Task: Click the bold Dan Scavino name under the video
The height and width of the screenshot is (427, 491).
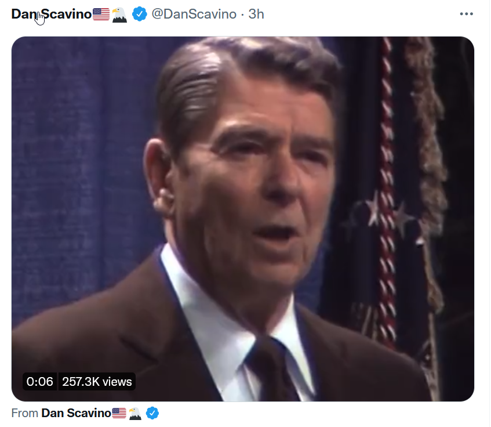Action: (76, 413)
